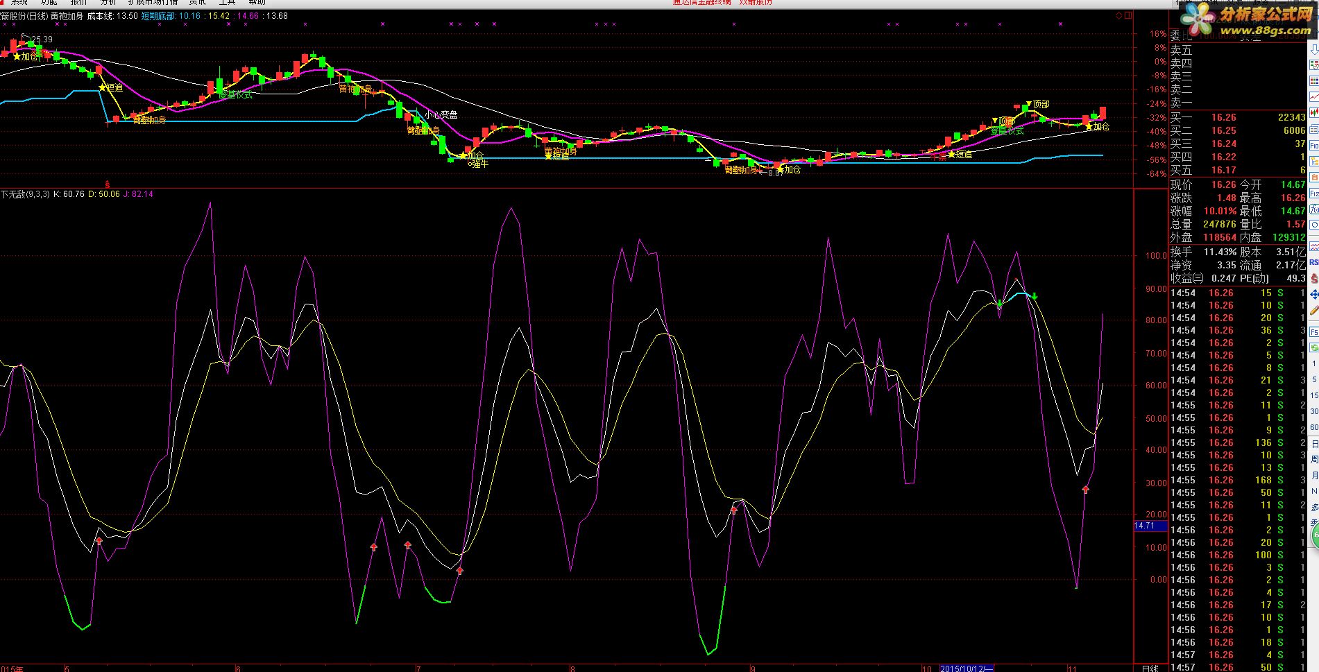The image size is (1319, 672).
Task: Click the 成本线 13.50 label
Action: click(x=112, y=16)
